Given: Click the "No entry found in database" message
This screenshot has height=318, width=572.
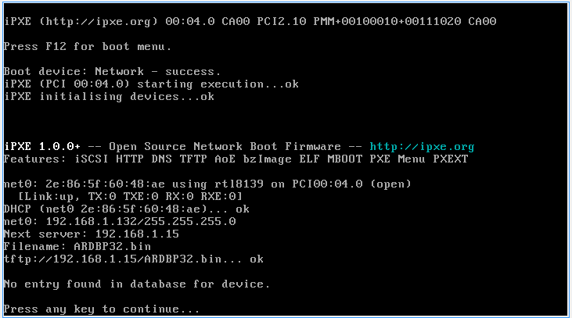Looking at the screenshot, I should (x=137, y=284).
